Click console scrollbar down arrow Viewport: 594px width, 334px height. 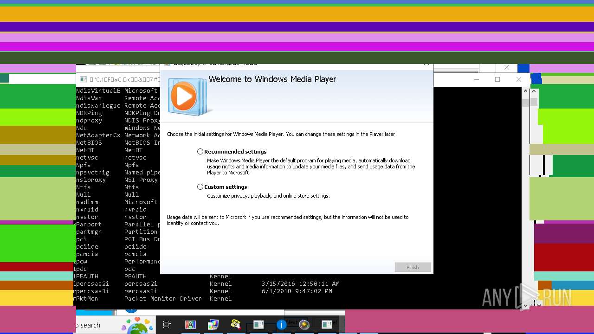click(526, 305)
